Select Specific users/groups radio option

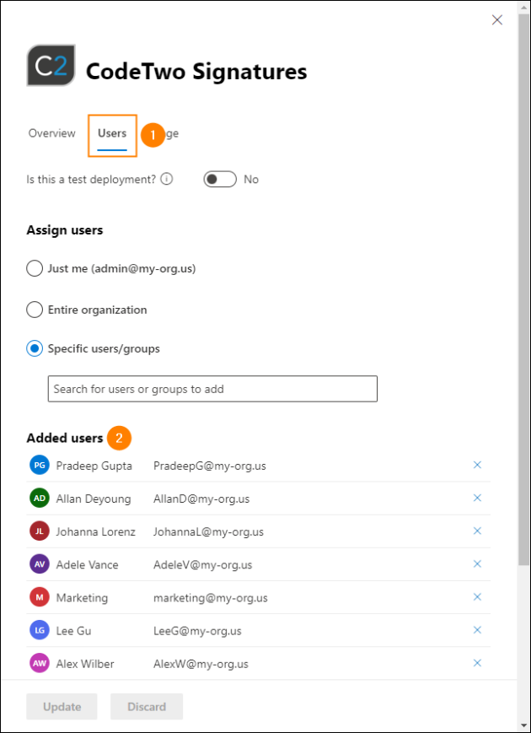click(35, 348)
